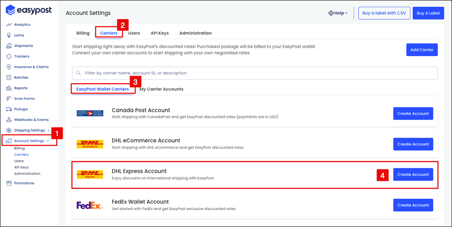Open the Users tab
Viewport: 452px width, 227px height.
click(134, 33)
